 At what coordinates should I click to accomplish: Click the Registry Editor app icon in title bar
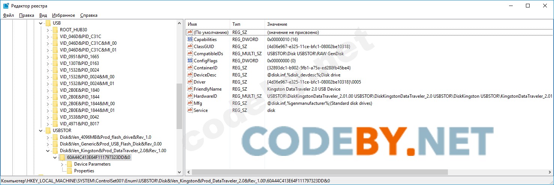(6, 6)
